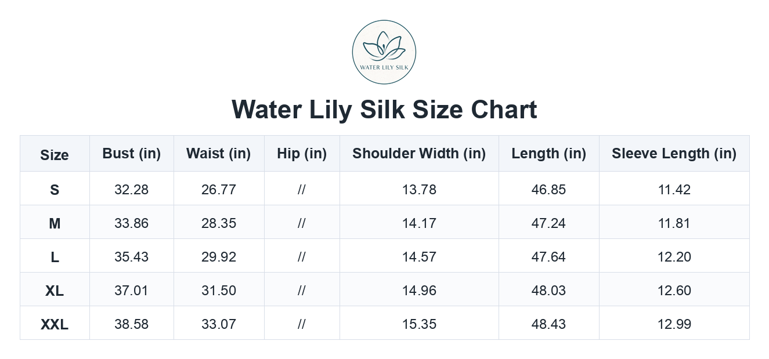
Task: Select the M size row label
Action: coord(55,223)
